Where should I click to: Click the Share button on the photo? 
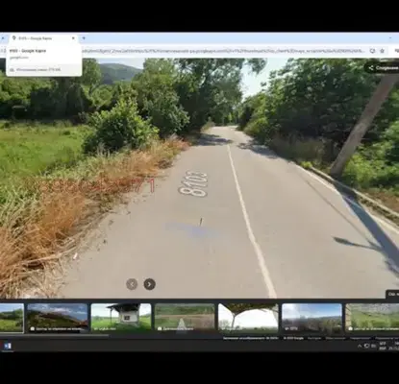coord(383,68)
